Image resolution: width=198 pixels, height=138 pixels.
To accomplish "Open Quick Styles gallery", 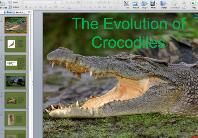I will (x=175, y=5).
